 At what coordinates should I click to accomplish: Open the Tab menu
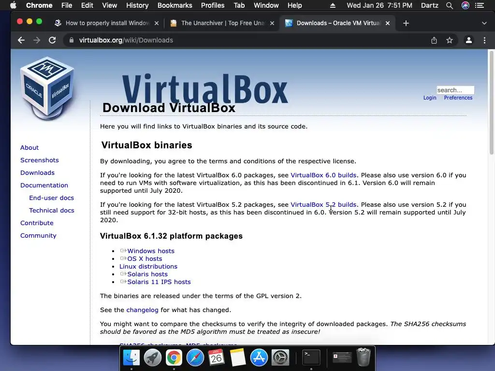239,5
